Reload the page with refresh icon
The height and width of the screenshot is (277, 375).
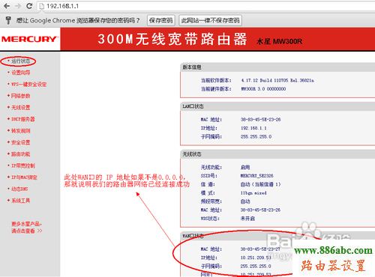tap(29, 5)
